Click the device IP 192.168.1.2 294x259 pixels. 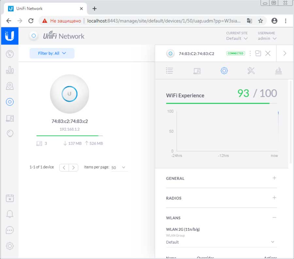click(x=70, y=129)
